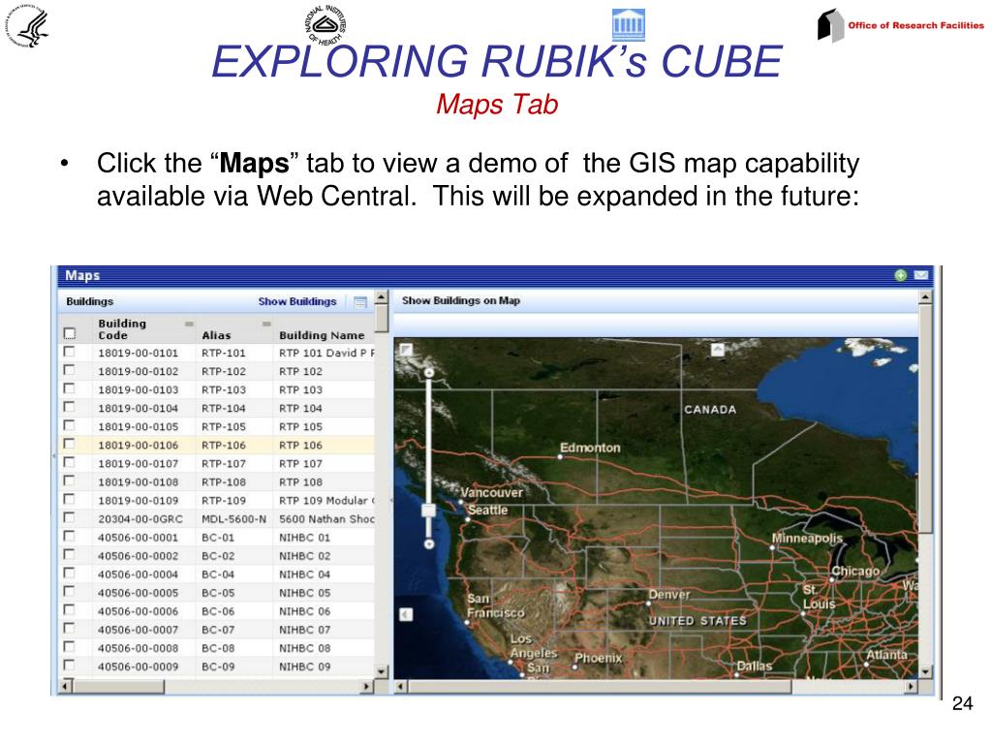
Task: Check the box for 18019-00-0101
Action: point(69,352)
